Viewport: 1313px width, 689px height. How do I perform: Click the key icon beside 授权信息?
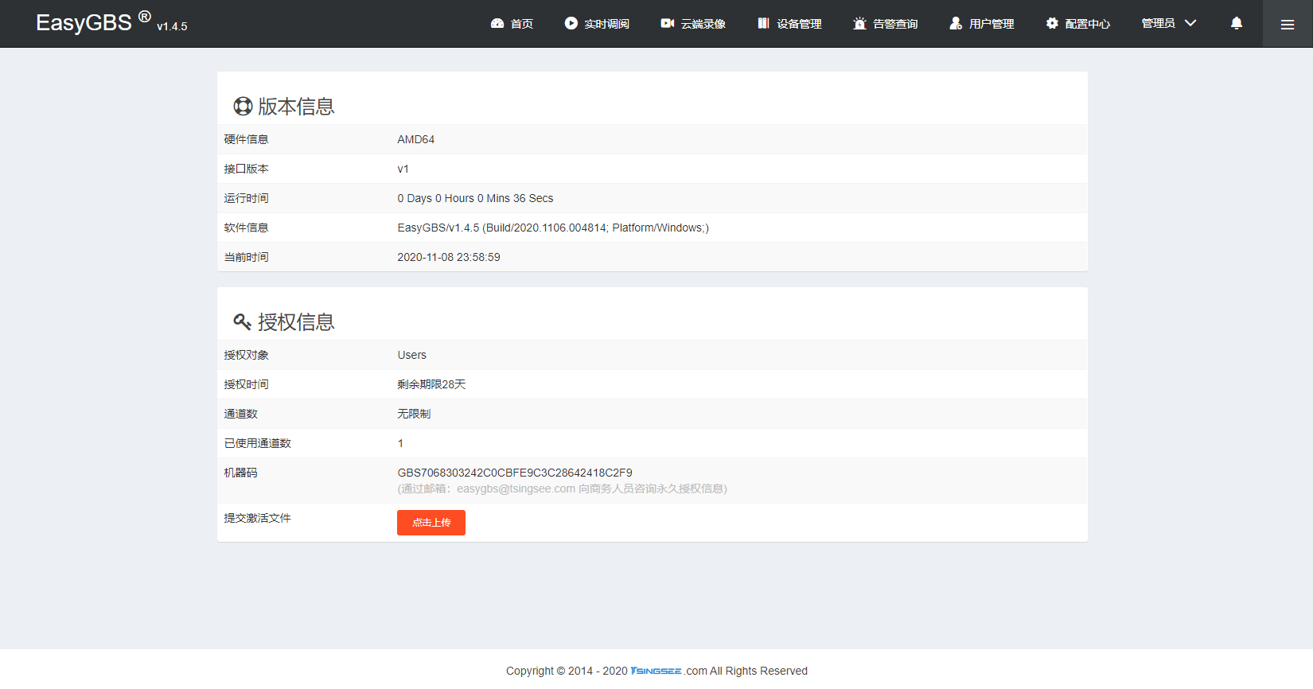(243, 321)
